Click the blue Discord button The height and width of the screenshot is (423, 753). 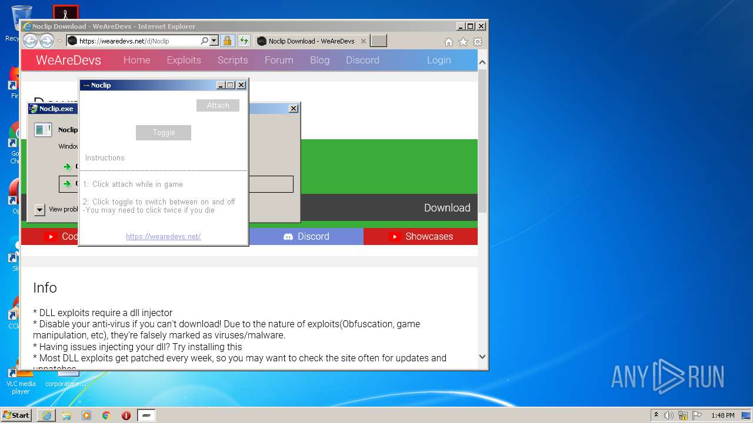coord(306,236)
